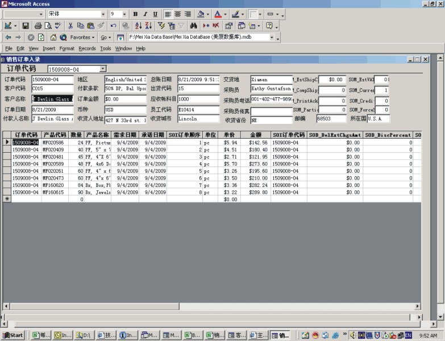Click the New Object icon

252,26
